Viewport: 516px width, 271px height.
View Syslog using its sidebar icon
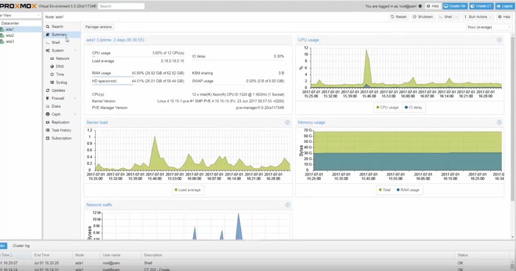pyautogui.click(x=52, y=82)
